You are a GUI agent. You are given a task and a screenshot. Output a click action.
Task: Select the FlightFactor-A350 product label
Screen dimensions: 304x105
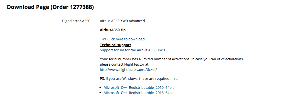coord(76,21)
